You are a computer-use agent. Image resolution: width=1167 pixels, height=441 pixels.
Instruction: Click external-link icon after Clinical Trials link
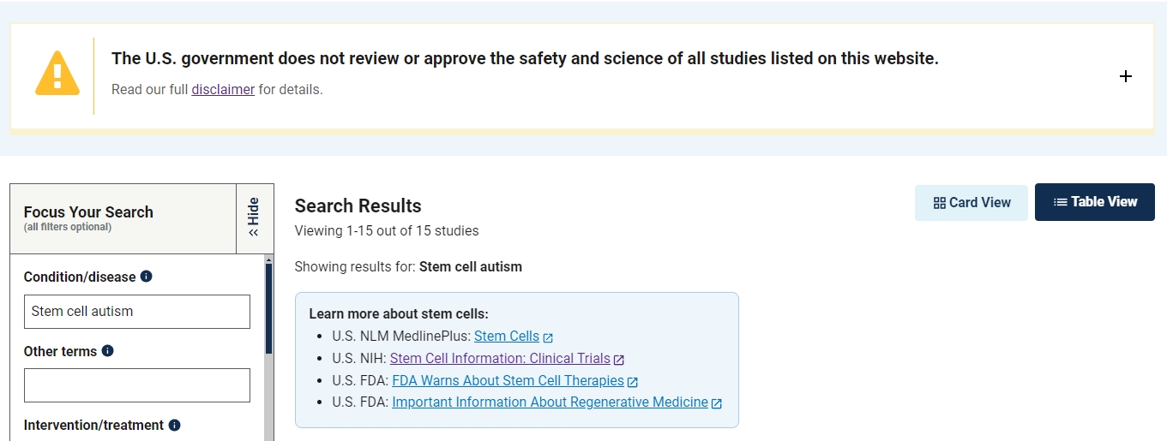pos(619,360)
